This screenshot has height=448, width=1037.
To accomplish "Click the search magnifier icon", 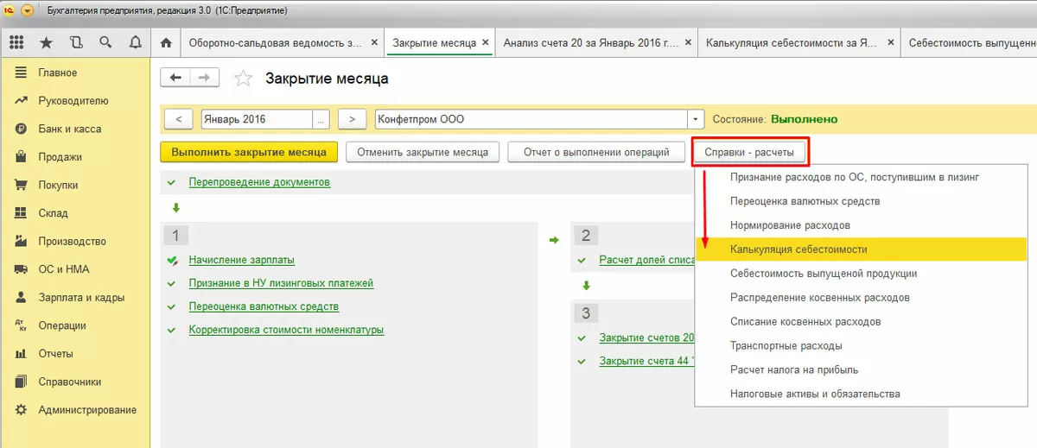I will [105, 42].
